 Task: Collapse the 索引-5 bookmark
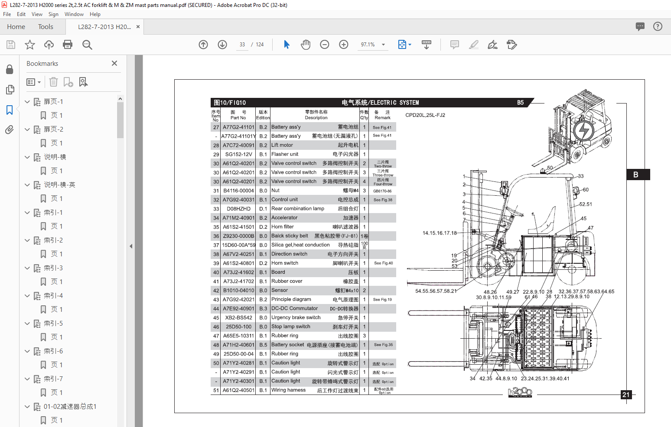27,323
